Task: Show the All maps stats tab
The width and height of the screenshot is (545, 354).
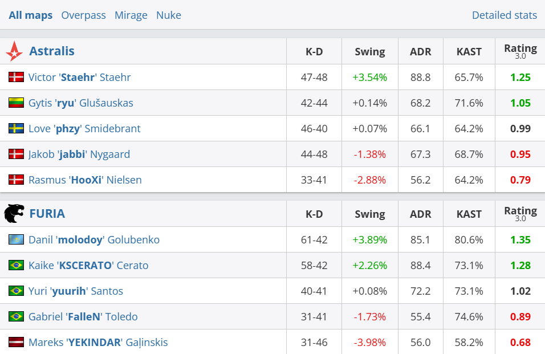Action: coord(30,15)
